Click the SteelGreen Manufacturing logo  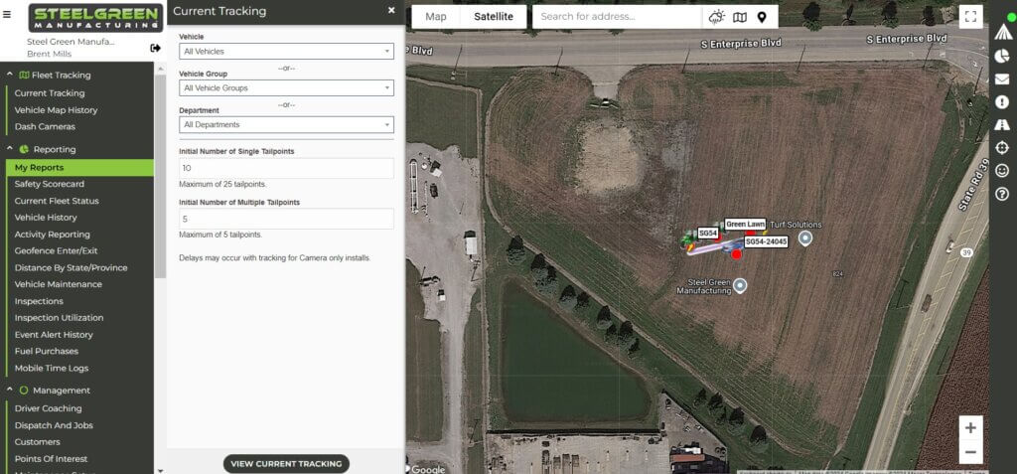95,18
